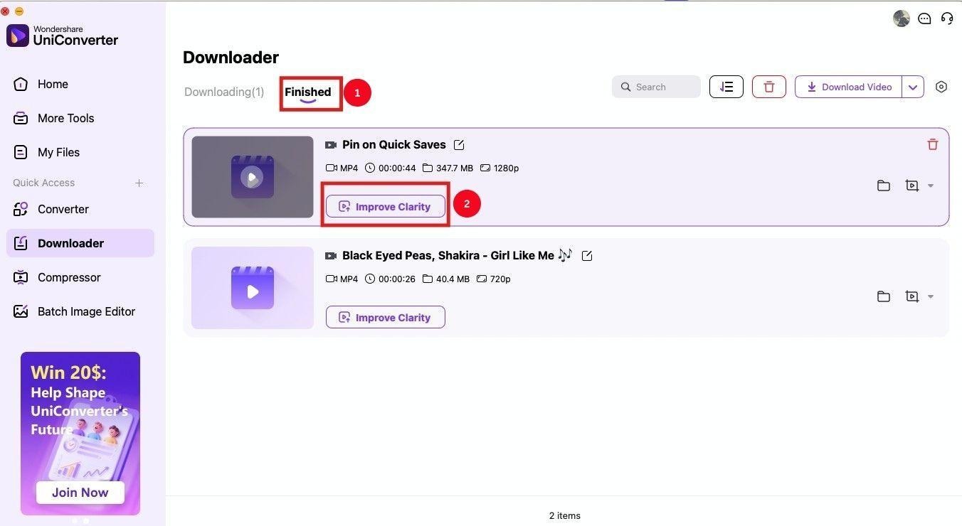Click the '1280p' resolution label
The width and height of the screenshot is (962, 526).
click(506, 168)
